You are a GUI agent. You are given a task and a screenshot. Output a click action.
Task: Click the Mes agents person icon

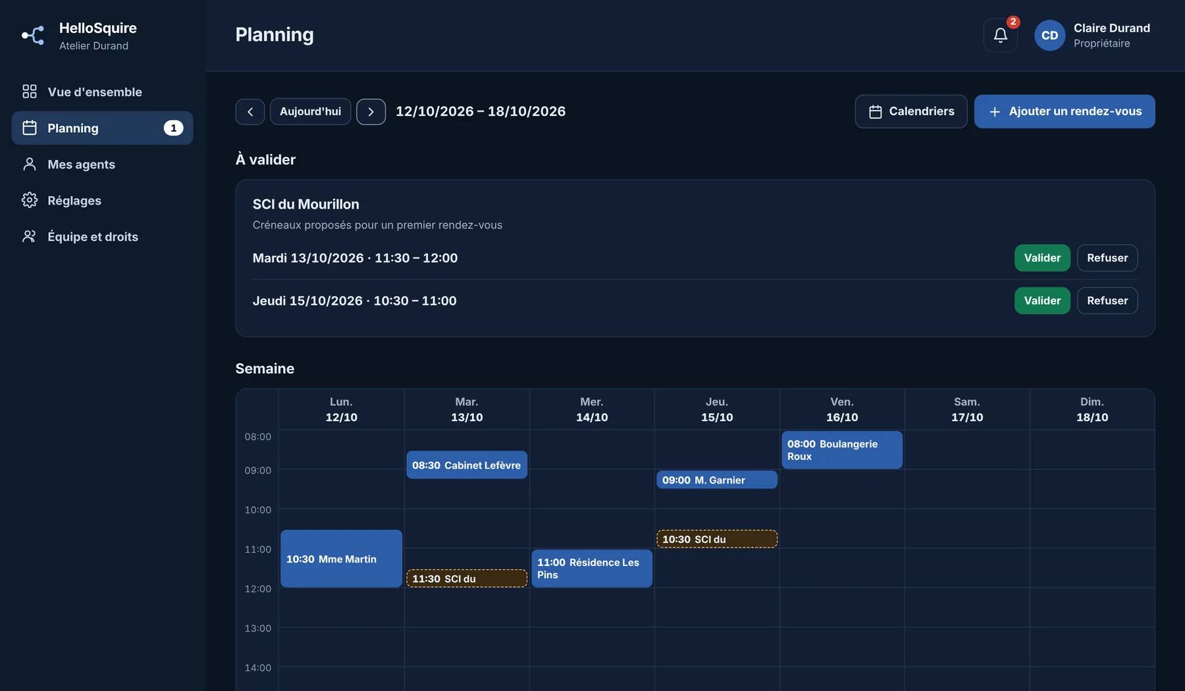tap(30, 164)
